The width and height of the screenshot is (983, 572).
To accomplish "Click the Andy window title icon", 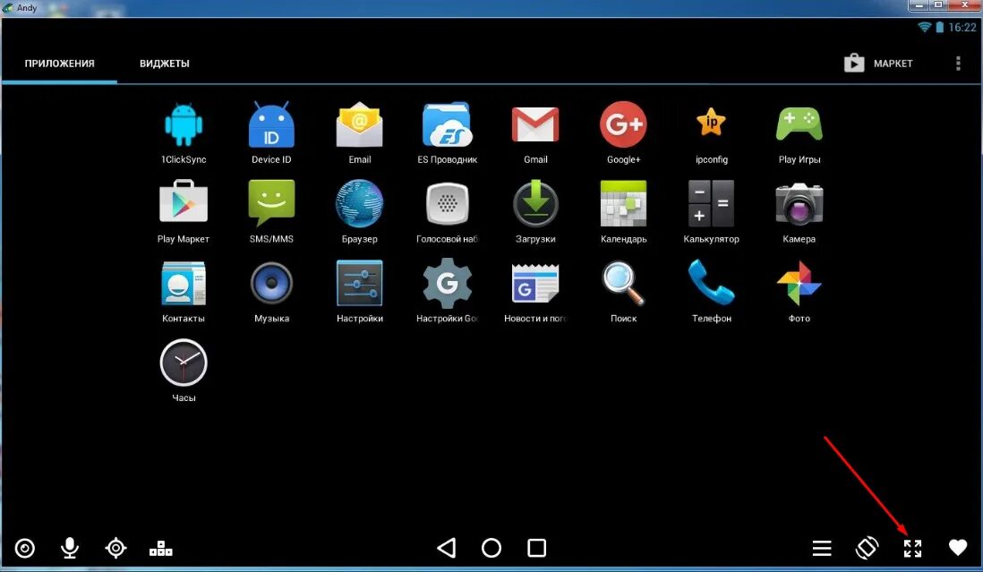I will point(8,7).
